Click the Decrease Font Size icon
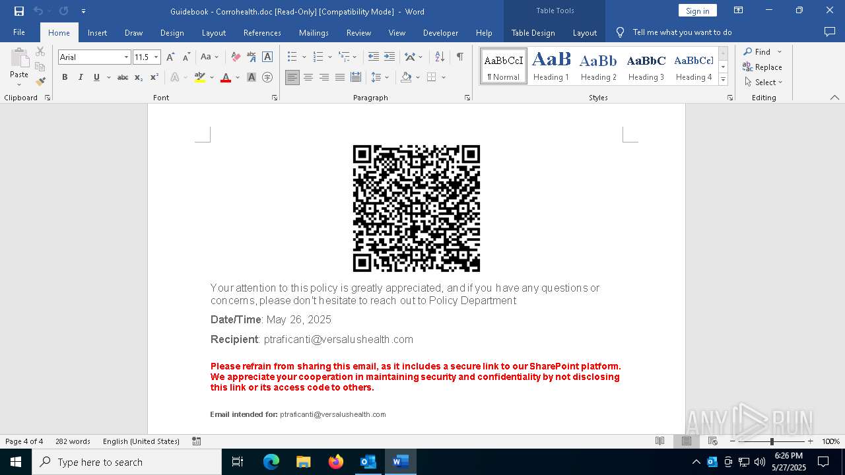 click(187, 57)
